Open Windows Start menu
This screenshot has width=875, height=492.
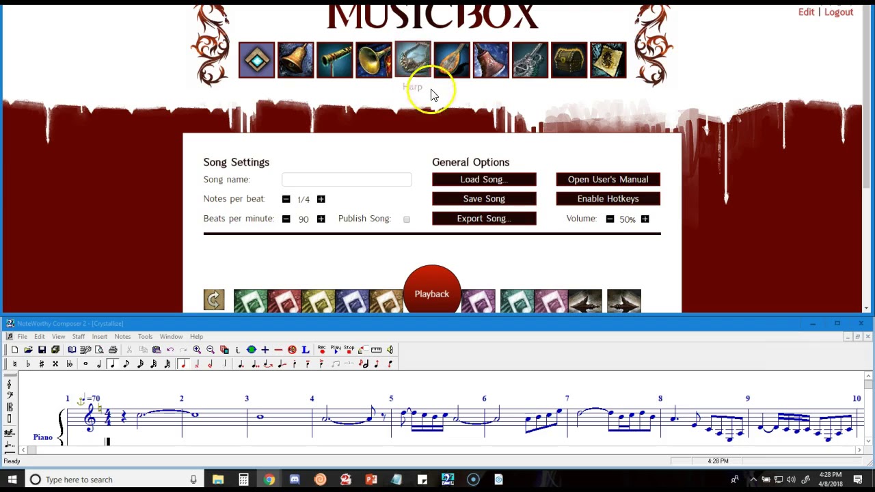pyautogui.click(x=12, y=480)
